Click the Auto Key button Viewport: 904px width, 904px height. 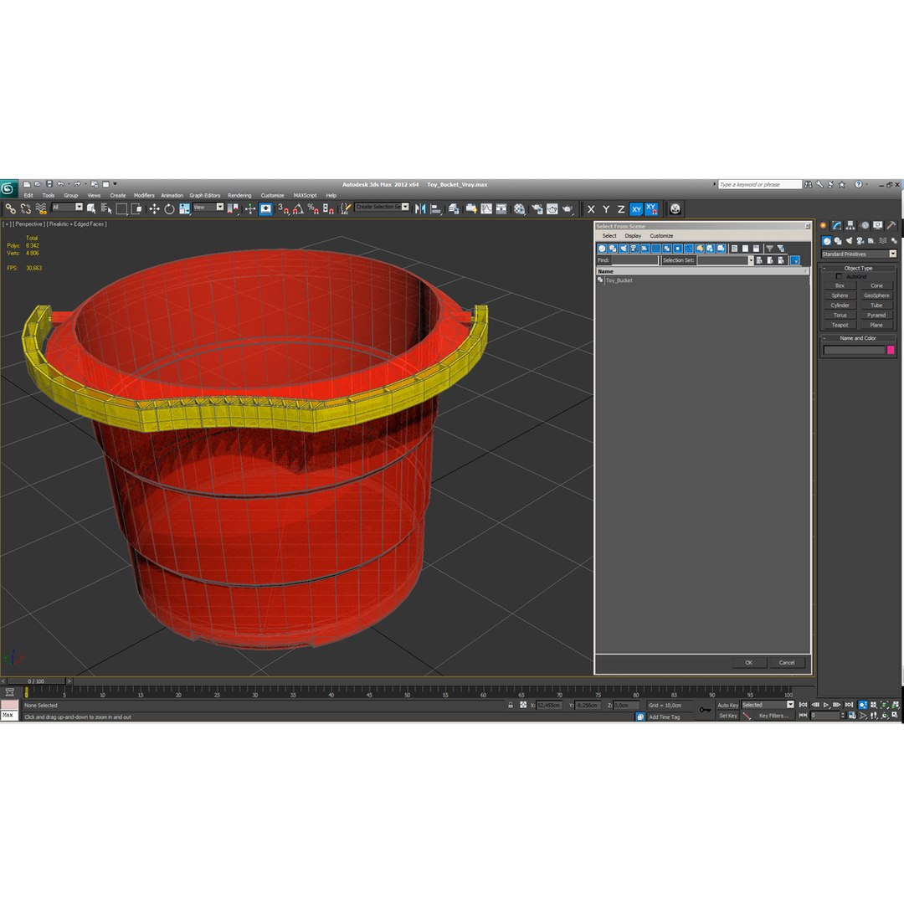pyautogui.click(x=727, y=705)
